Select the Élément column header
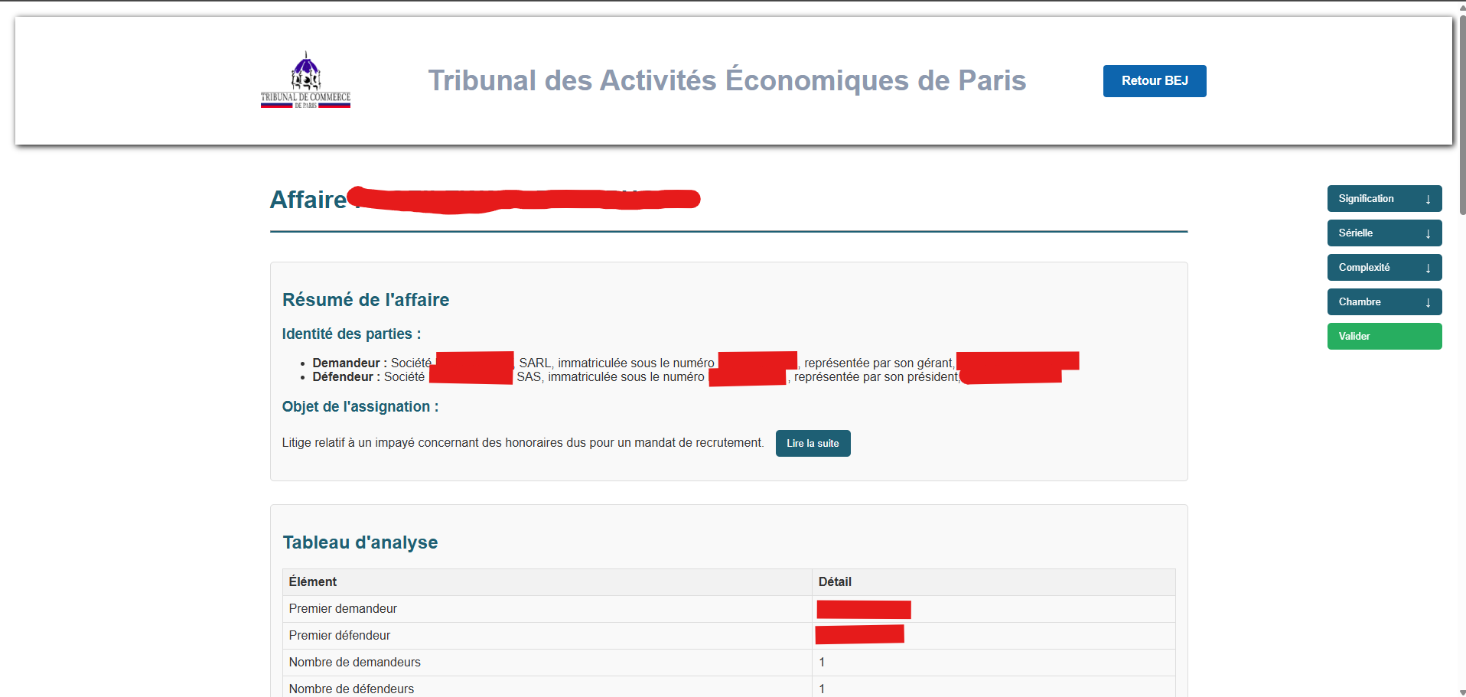Screen dimensions: 1466x697 click(x=313, y=582)
